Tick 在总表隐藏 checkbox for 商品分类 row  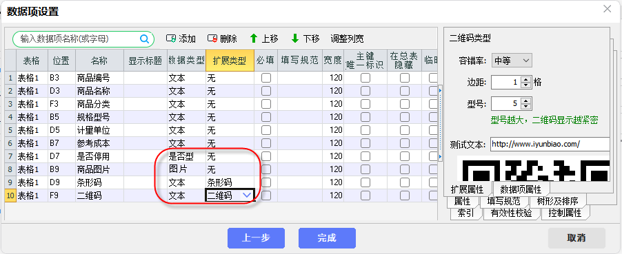[405, 104]
